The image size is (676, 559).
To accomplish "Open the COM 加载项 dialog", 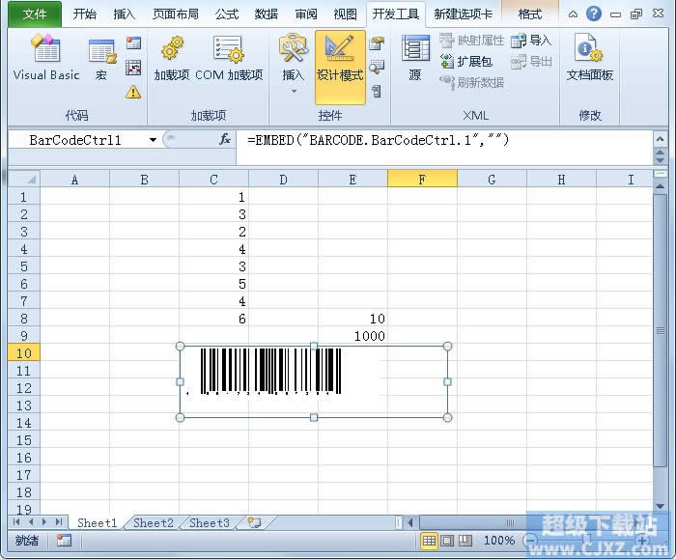I will 229,58.
